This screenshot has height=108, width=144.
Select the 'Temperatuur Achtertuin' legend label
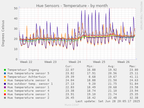tap(27, 77)
